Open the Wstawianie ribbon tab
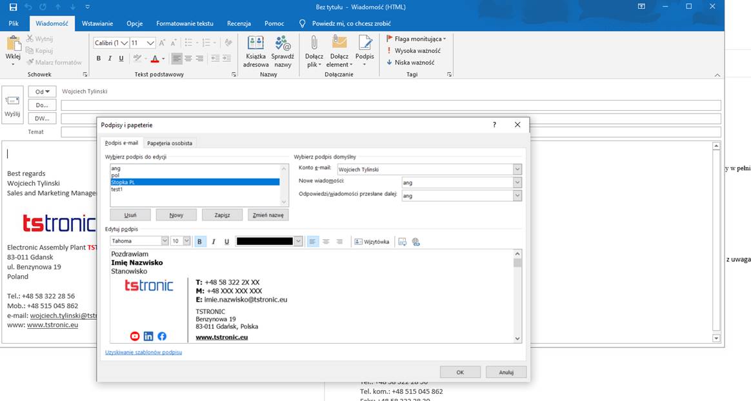The width and height of the screenshot is (751, 401). [x=97, y=23]
